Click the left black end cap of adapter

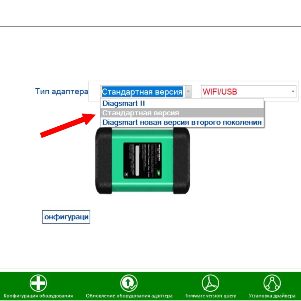[x=103, y=161]
